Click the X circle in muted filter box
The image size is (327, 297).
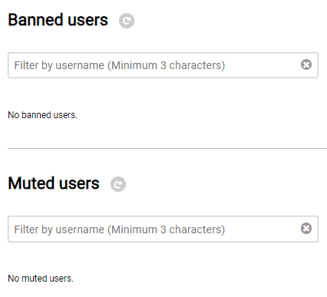[x=306, y=229]
